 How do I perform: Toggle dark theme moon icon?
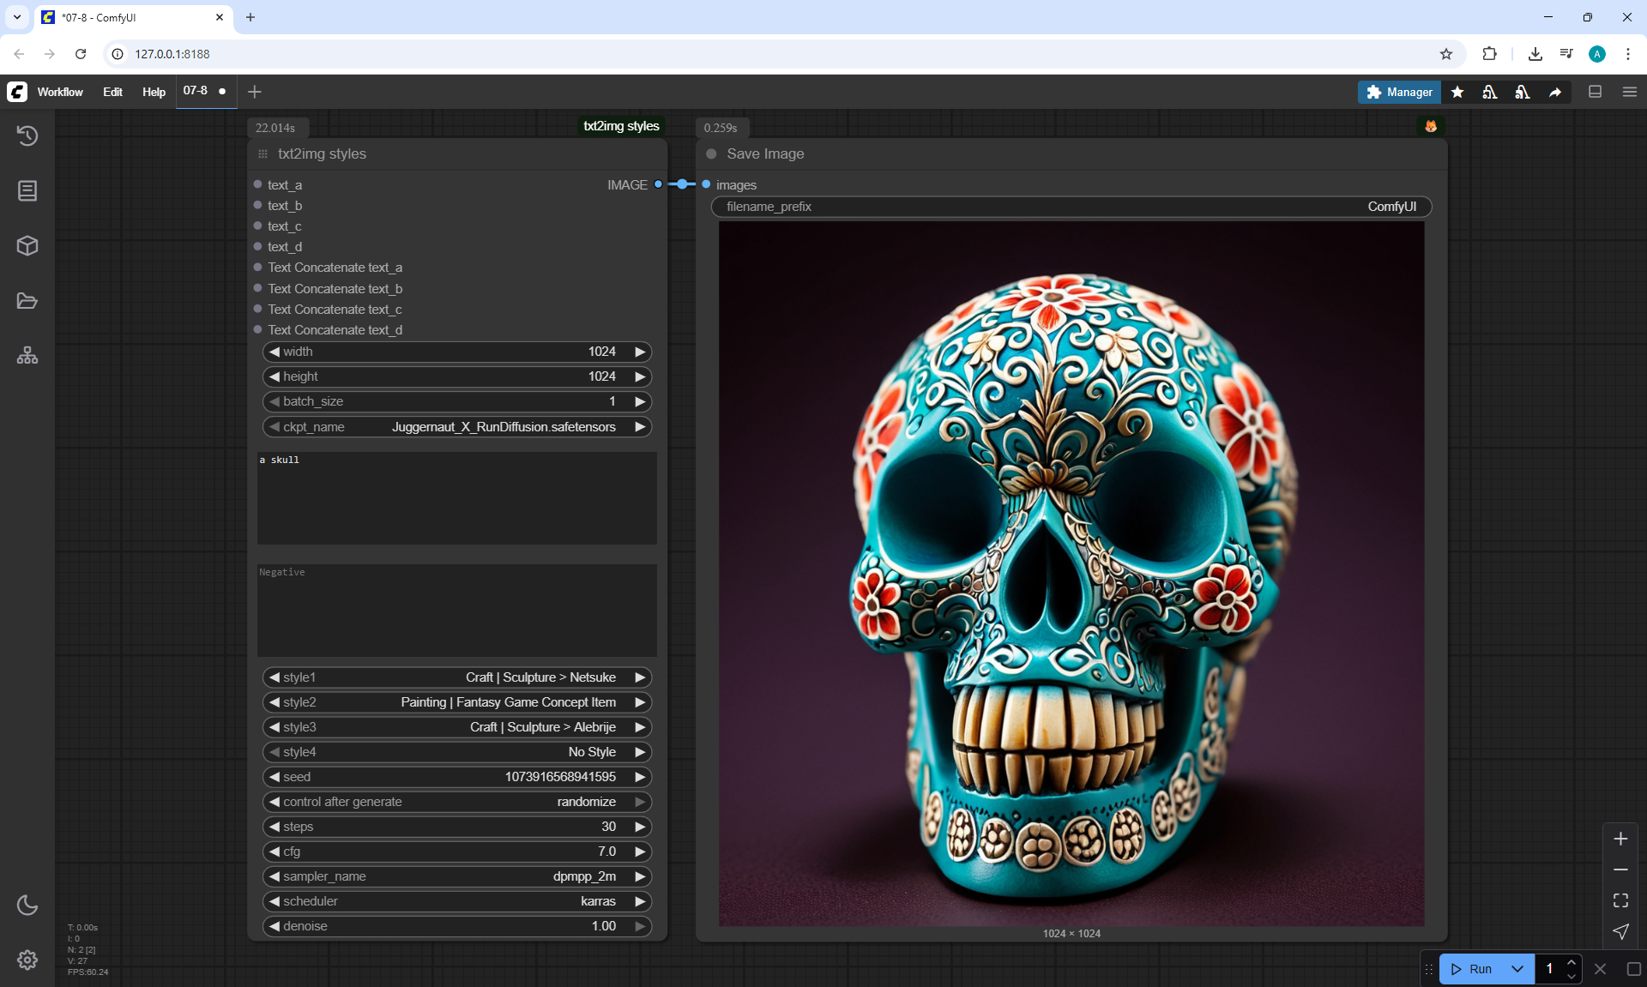pyautogui.click(x=27, y=905)
